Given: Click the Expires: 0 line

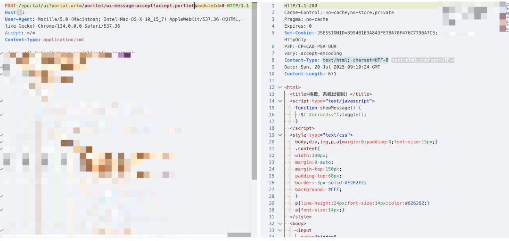Looking at the screenshot, I should pyautogui.click(x=298, y=26).
